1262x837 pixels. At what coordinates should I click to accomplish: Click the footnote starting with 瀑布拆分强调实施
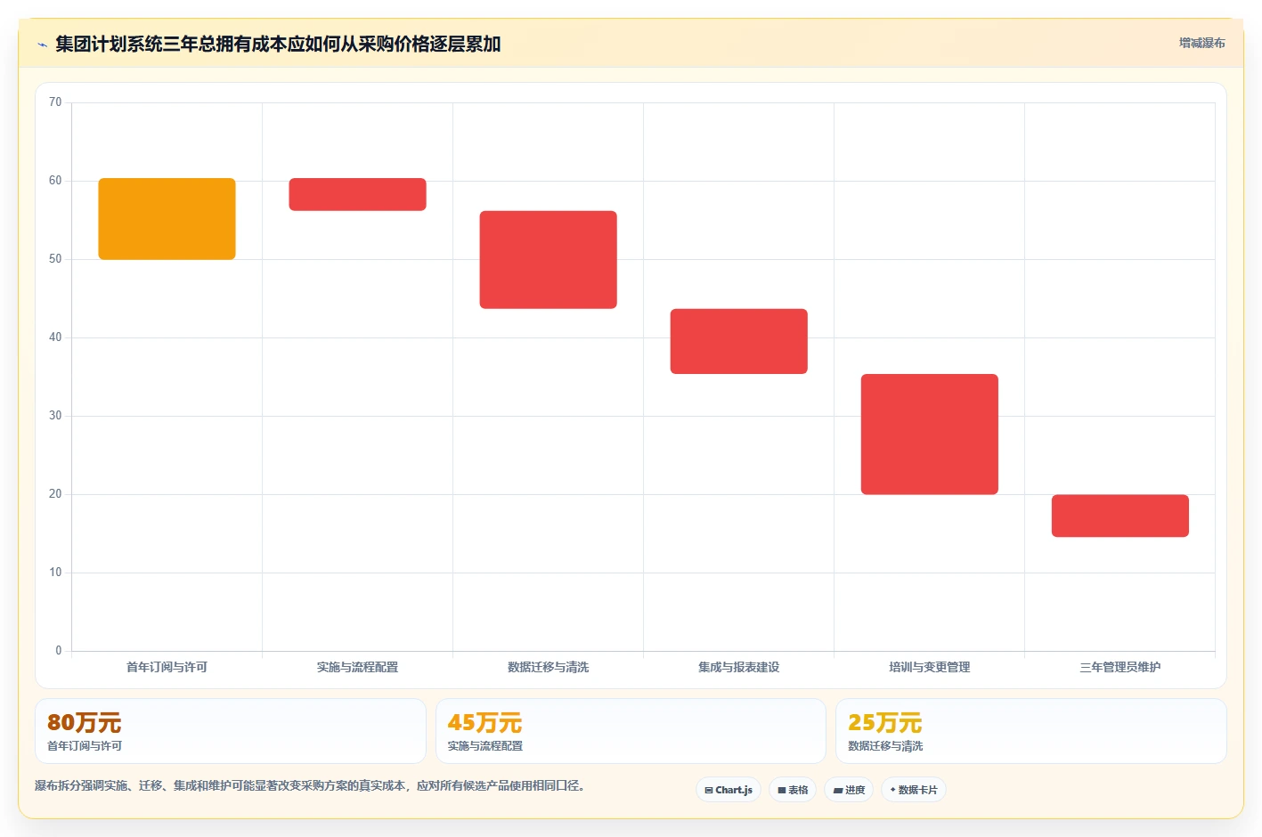tap(310, 785)
